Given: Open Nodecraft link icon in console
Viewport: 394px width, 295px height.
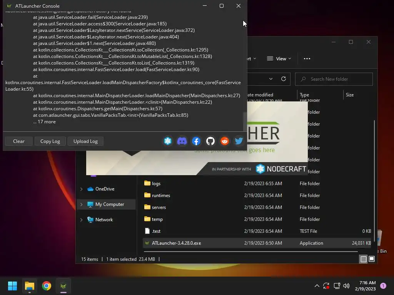Looking at the screenshot, I should coord(168,141).
